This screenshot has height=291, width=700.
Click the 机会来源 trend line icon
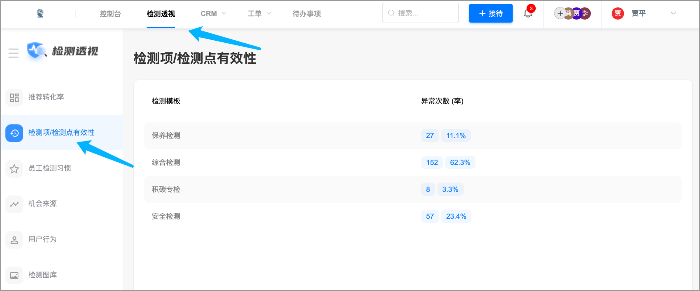point(14,204)
